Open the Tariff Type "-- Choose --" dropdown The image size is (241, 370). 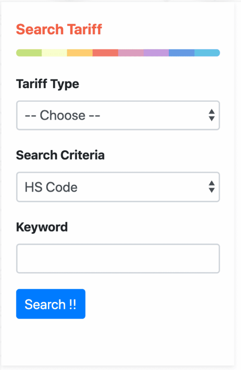[x=112, y=115]
